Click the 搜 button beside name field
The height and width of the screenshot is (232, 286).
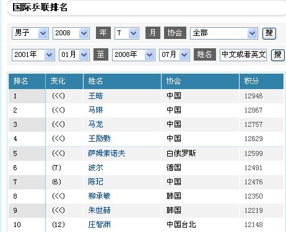coord(277,55)
